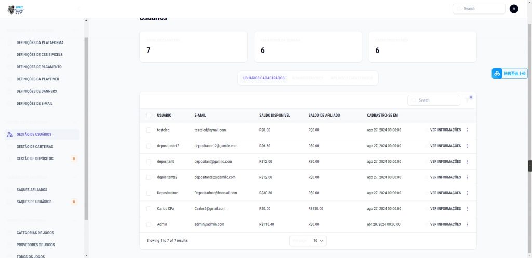This screenshot has width=532, height=258.
Task: Open the three-dot menu for testeled
Action: pos(467,130)
